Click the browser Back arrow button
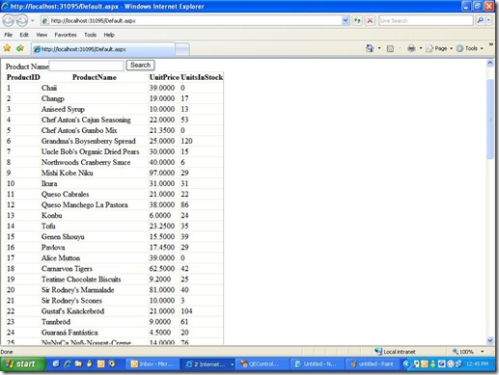The image size is (499, 375). point(9,21)
